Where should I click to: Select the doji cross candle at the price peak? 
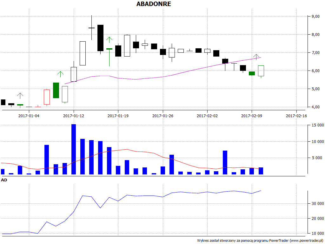point(91,28)
